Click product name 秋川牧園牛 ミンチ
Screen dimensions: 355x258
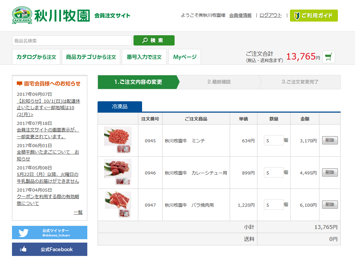click(x=185, y=141)
